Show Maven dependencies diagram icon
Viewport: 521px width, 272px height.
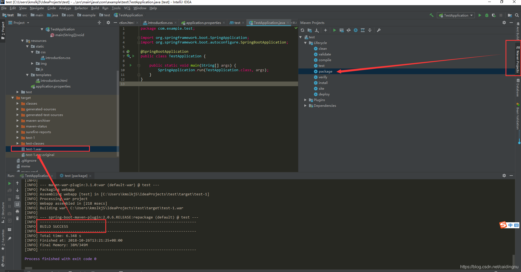coord(363,30)
